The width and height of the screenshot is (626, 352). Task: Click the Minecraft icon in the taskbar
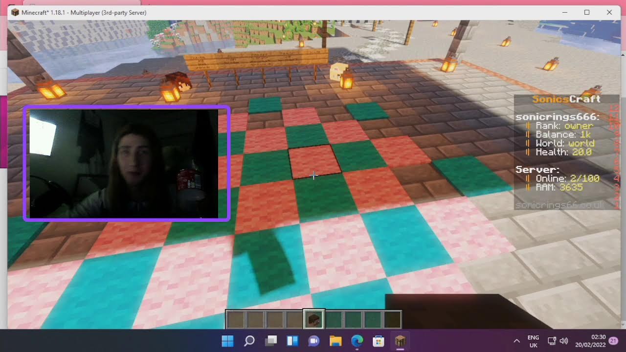(x=400, y=341)
